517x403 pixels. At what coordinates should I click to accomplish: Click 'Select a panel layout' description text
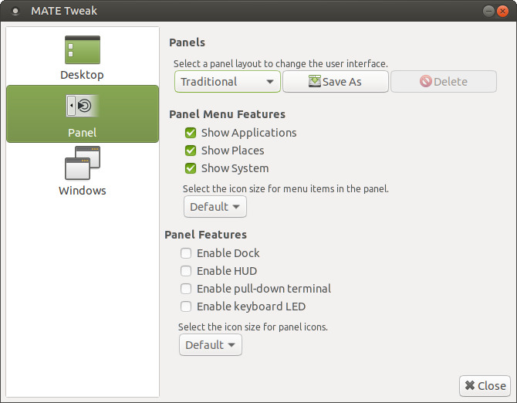(x=281, y=63)
